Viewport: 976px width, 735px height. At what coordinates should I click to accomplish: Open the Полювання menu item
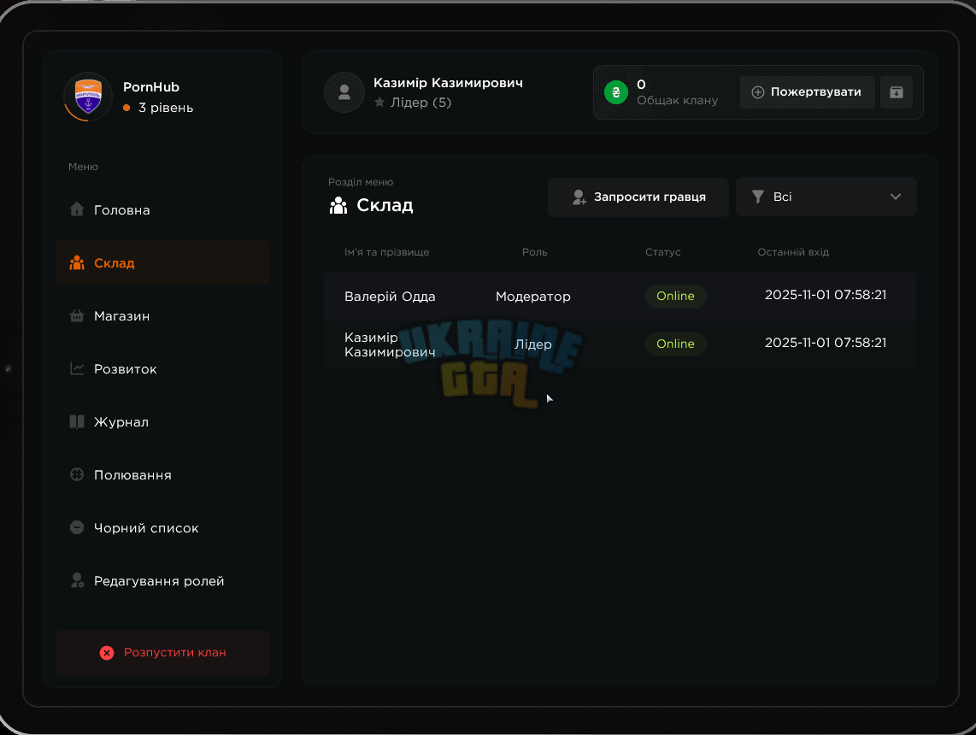coord(162,474)
